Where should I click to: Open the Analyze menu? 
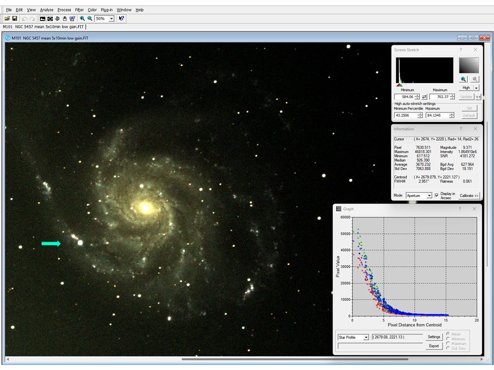coord(46,10)
